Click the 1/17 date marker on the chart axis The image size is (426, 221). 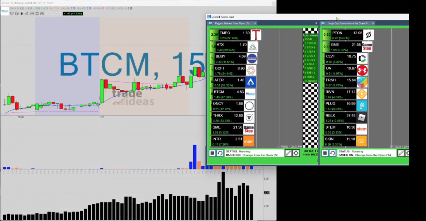point(101,117)
